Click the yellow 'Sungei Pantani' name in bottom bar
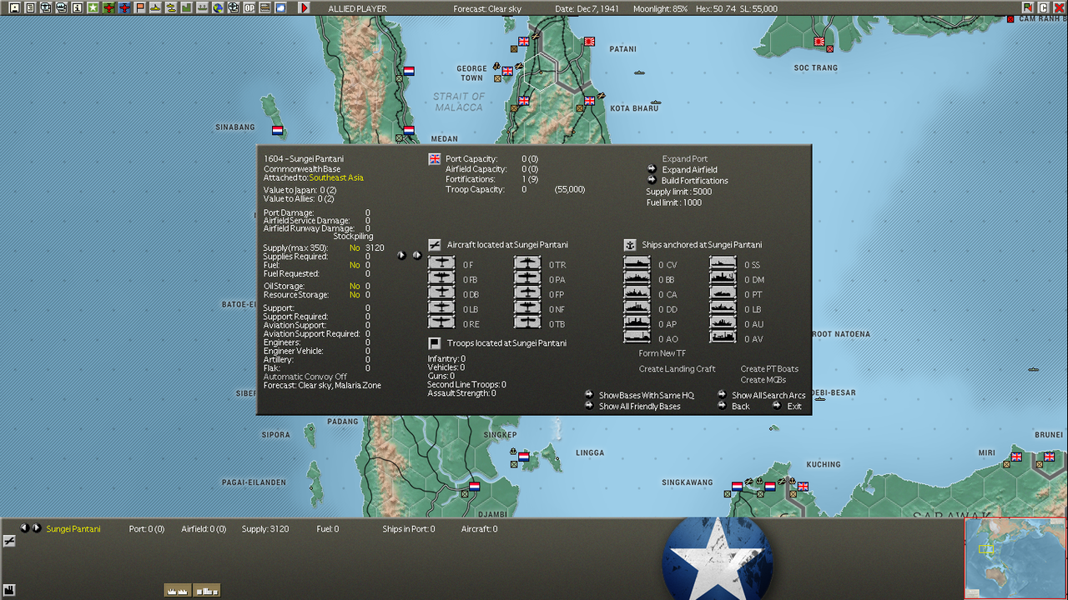Screen dimensions: 1068x600 point(73,529)
